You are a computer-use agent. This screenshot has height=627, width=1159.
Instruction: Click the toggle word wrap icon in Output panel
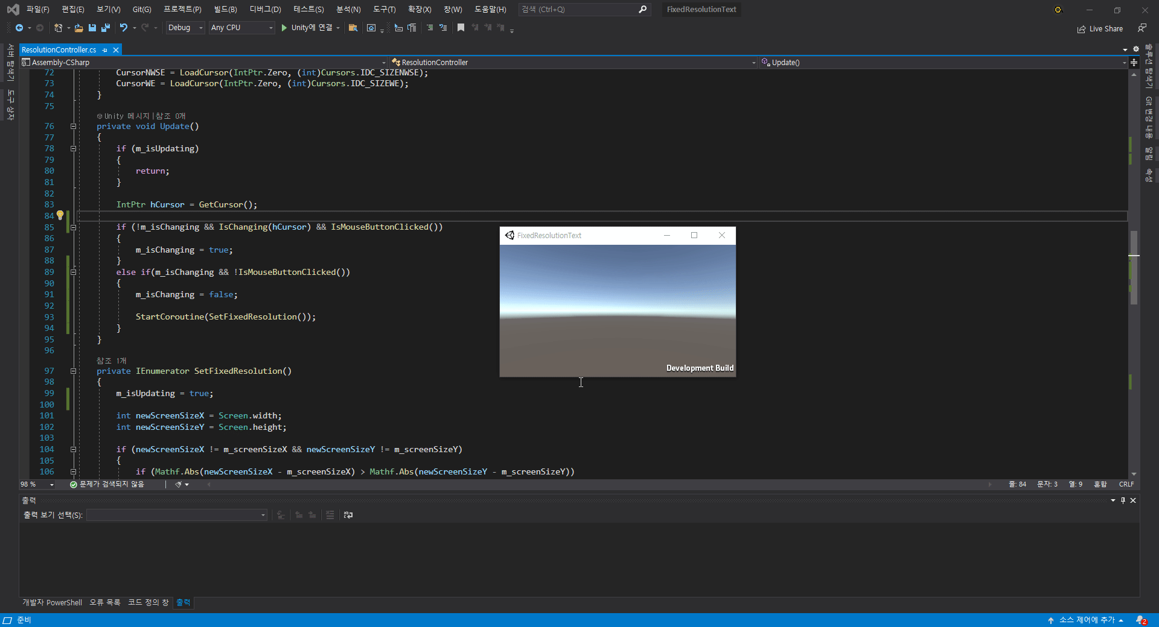click(348, 515)
